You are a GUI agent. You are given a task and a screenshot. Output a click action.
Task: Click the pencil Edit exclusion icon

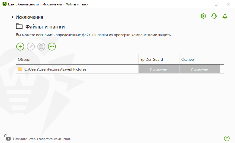[31, 46]
